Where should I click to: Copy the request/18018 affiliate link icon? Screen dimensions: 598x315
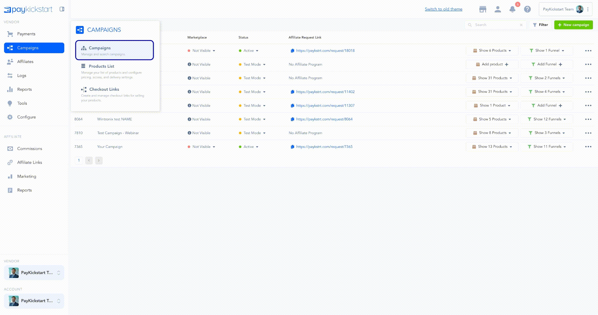click(x=292, y=51)
